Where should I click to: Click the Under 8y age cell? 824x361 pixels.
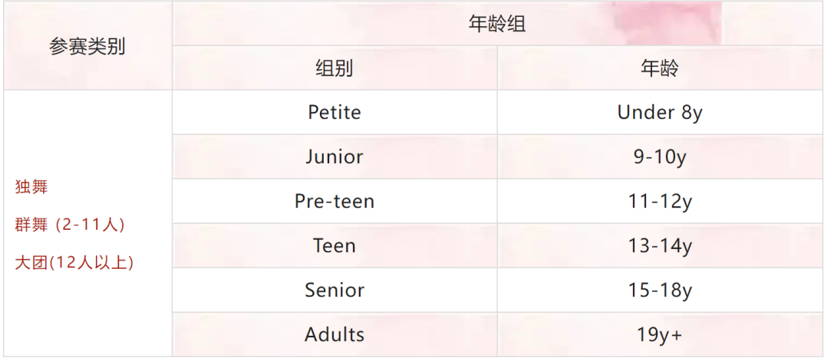pos(660,113)
